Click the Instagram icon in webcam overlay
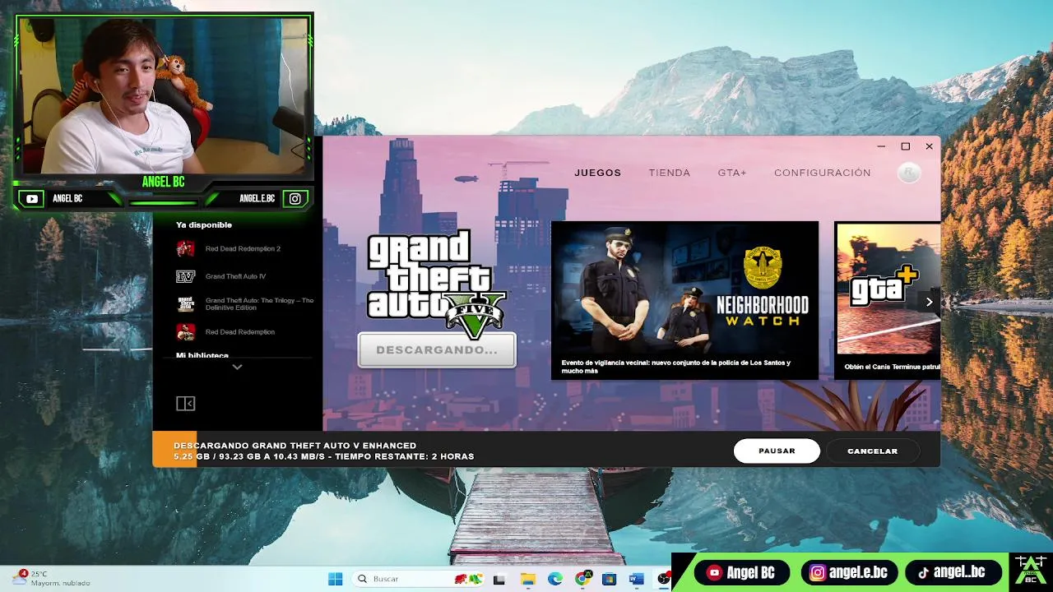Screen dimensions: 1053x592 pyautogui.click(x=295, y=199)
